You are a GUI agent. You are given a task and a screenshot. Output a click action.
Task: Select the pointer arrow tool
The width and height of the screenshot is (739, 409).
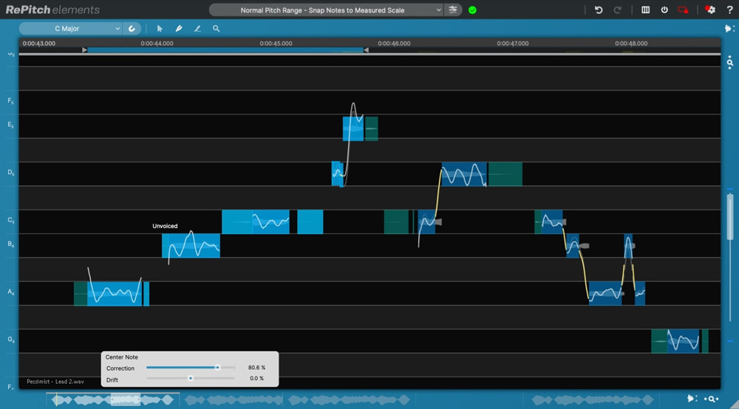pos(160,29)
